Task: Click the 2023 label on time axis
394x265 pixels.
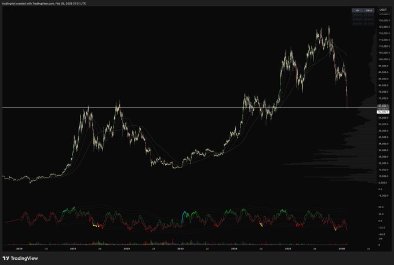Action: [x=180, y=249]
